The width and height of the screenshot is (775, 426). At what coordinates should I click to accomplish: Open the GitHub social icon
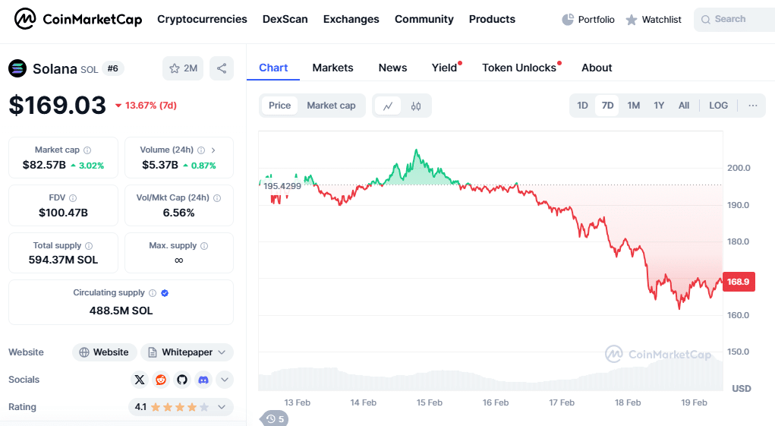[x=182, y=380]
